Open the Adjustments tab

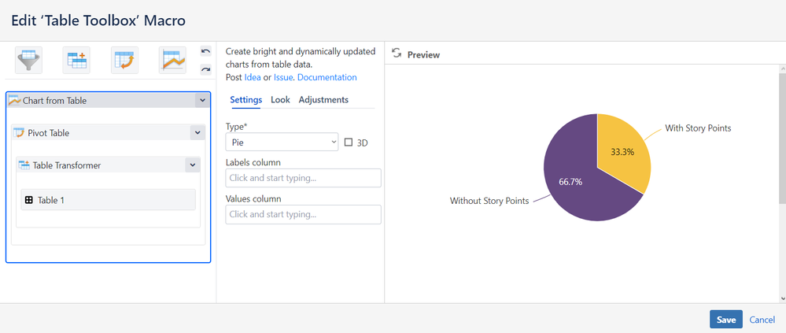point(323,100)
